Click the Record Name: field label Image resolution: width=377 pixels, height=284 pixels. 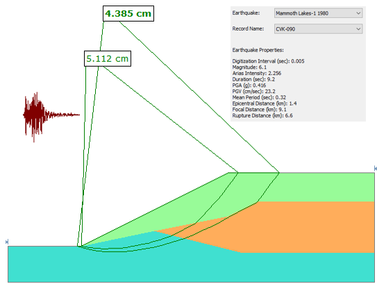(x=248, y=28)
